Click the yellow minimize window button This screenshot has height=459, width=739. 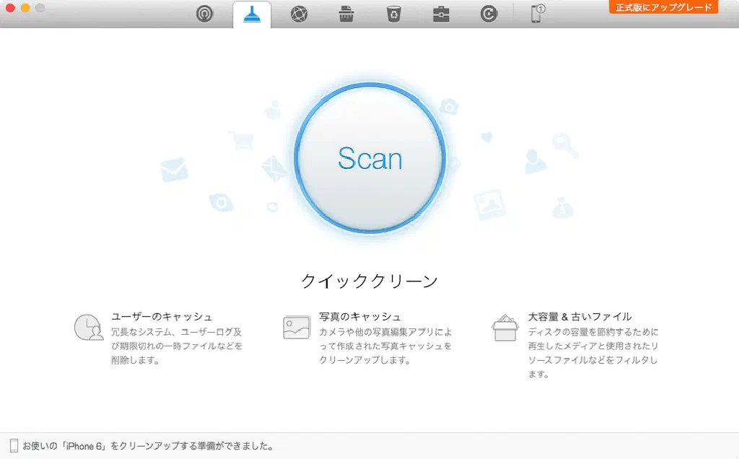tap(25, 8)
